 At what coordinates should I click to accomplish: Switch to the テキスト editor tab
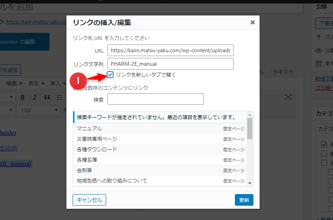283,72
